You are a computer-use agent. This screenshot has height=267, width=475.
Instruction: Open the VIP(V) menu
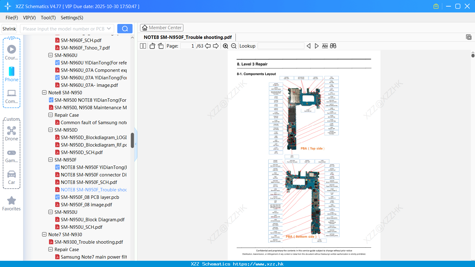pos(29,18)
